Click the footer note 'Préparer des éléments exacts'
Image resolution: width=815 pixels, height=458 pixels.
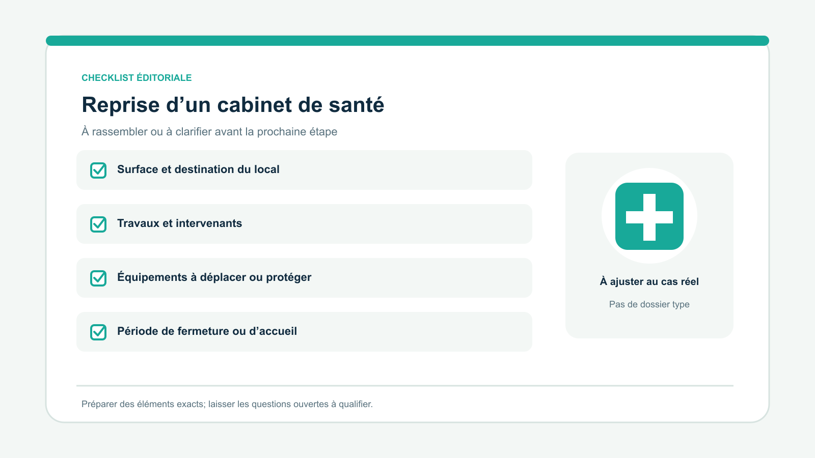(x=143, y=404)
